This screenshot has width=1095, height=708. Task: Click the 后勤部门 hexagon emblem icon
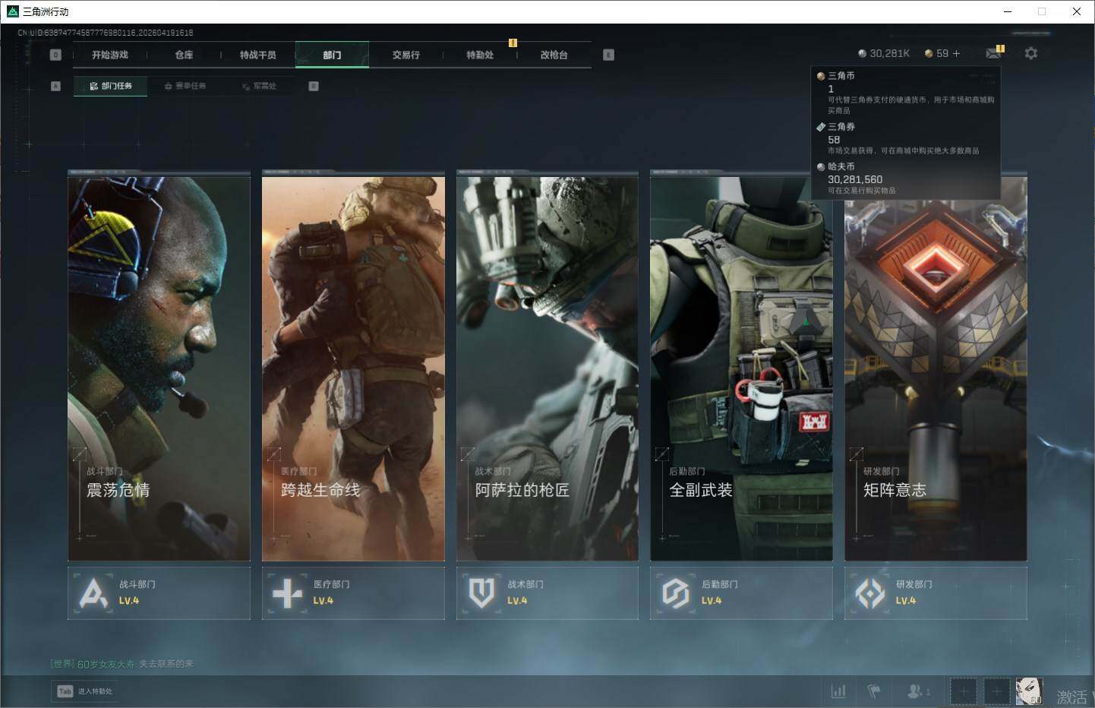[x=676, y=593]
